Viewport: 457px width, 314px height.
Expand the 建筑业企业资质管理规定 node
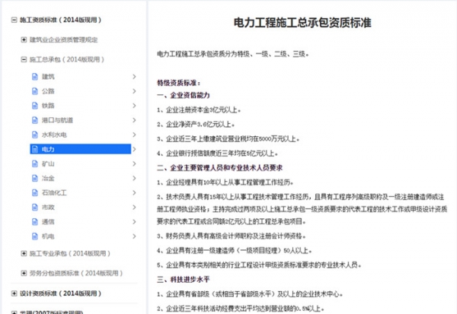[22, 39]
